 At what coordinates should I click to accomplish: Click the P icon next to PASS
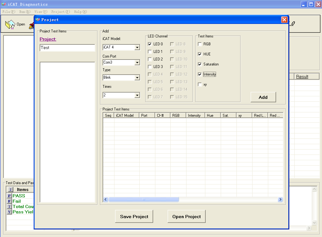pyautogui.click(x=9, y=196)
